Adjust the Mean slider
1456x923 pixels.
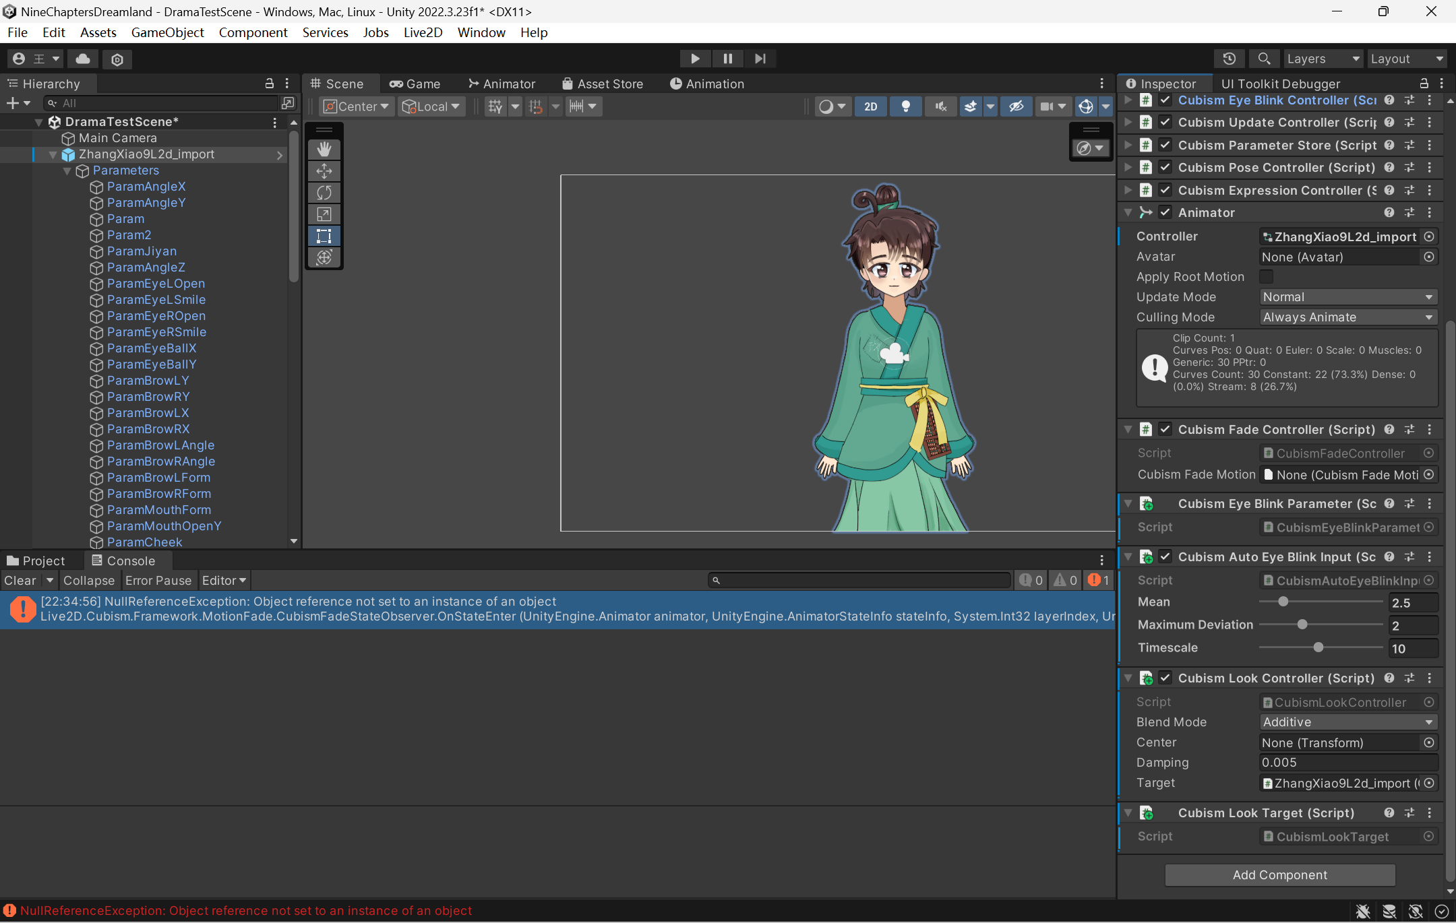pyautogui.click(x=1321, y=602)
